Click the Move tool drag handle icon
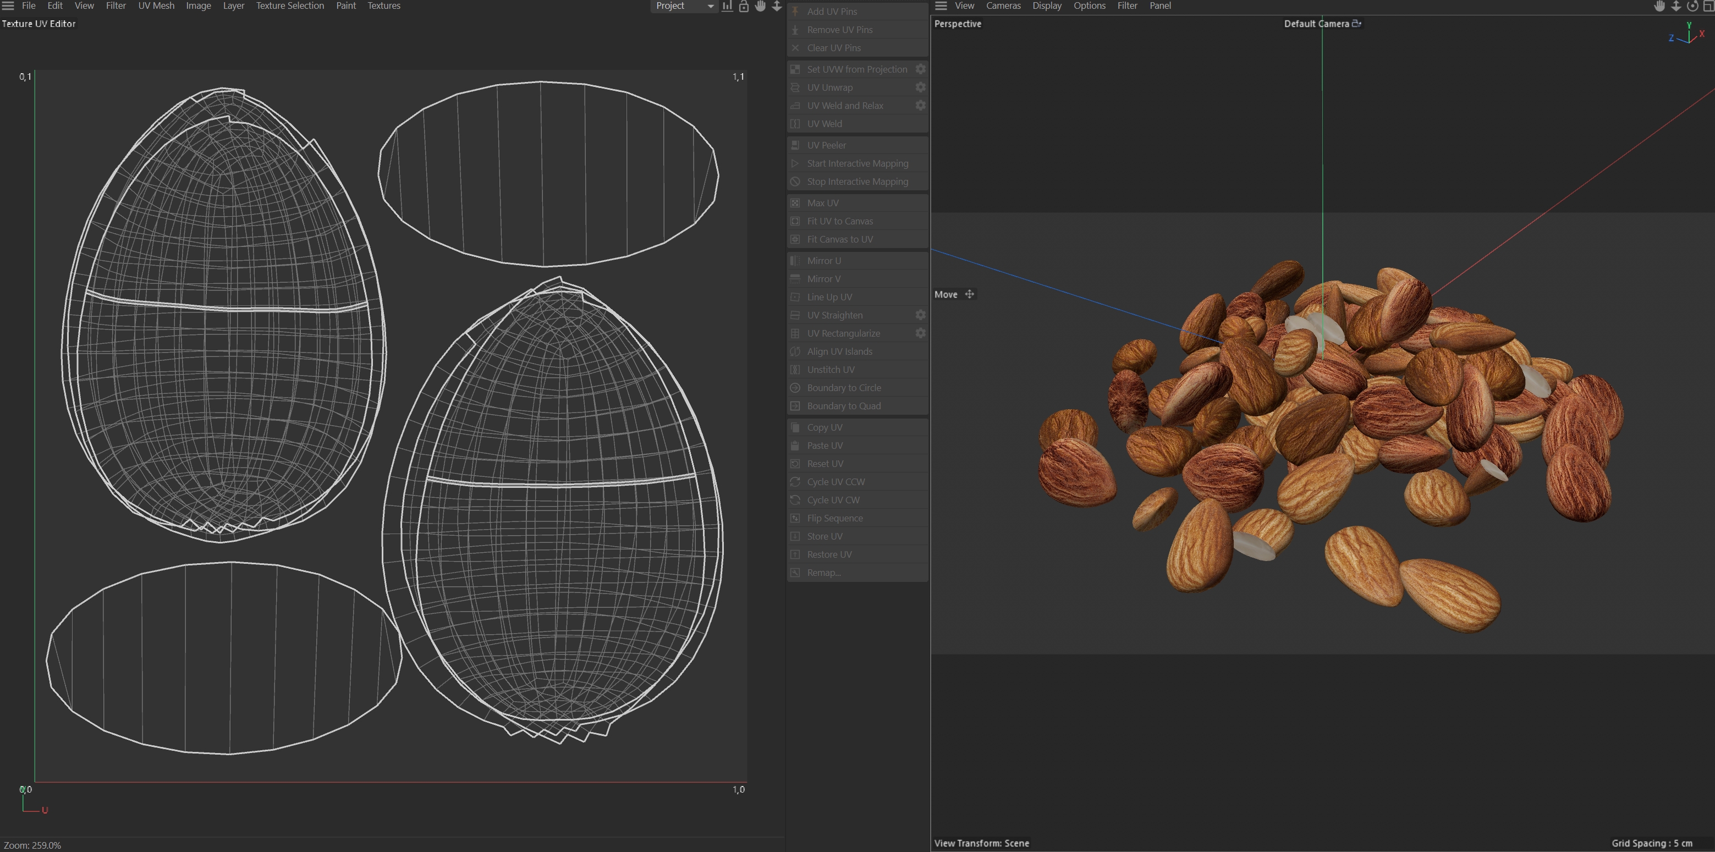The image size is (1715, 852). tap(969, 294)
